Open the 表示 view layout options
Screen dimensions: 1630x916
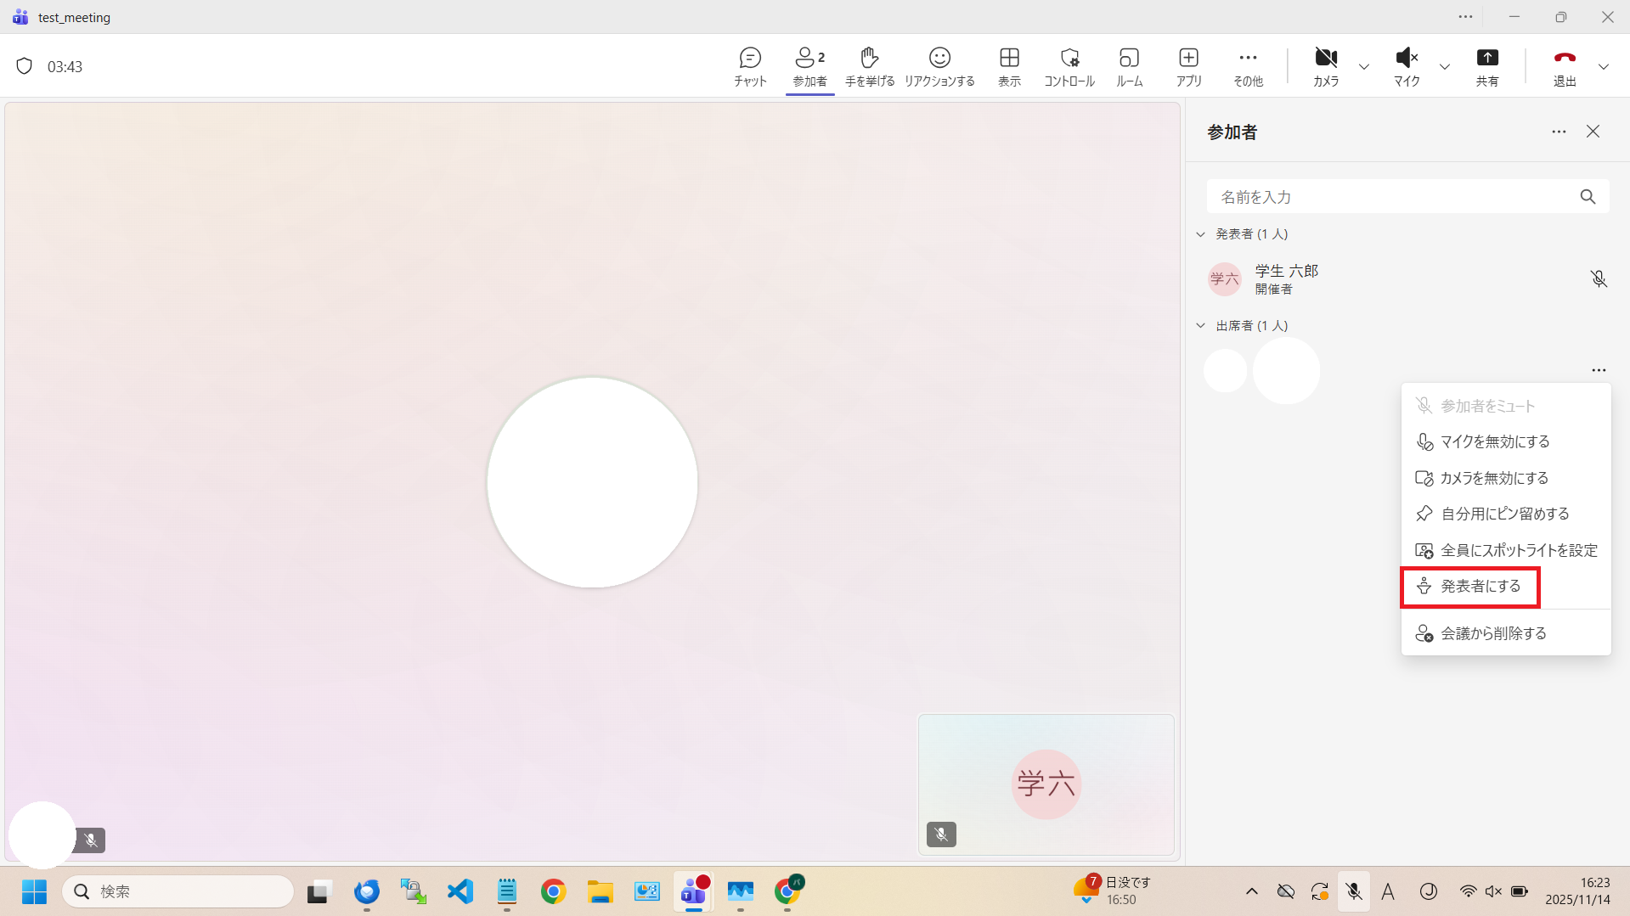(1009, 66)
